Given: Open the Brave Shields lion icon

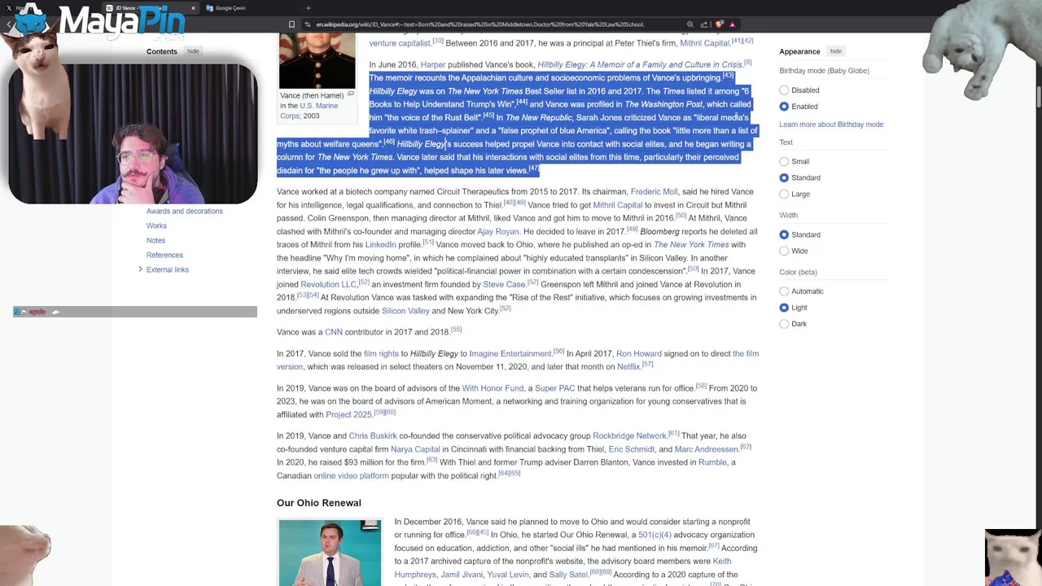Looking at the screenshot, I should (719, 24).
